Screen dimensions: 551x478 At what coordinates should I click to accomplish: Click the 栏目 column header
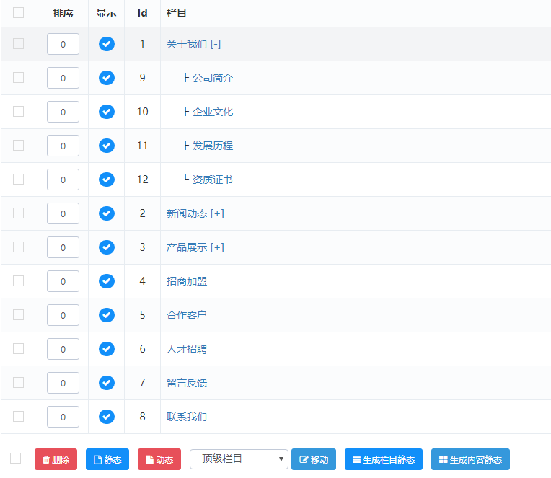coord(177,14)
